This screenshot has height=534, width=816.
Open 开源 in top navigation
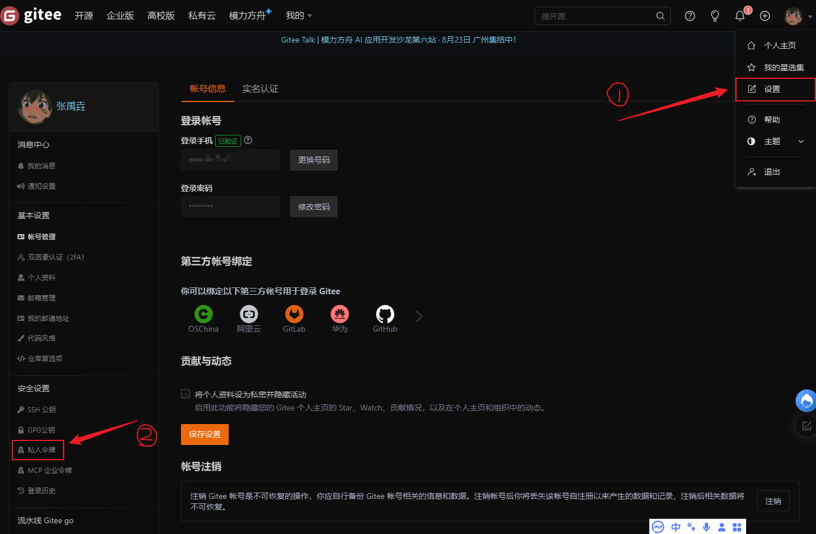[x=84, y=16]
